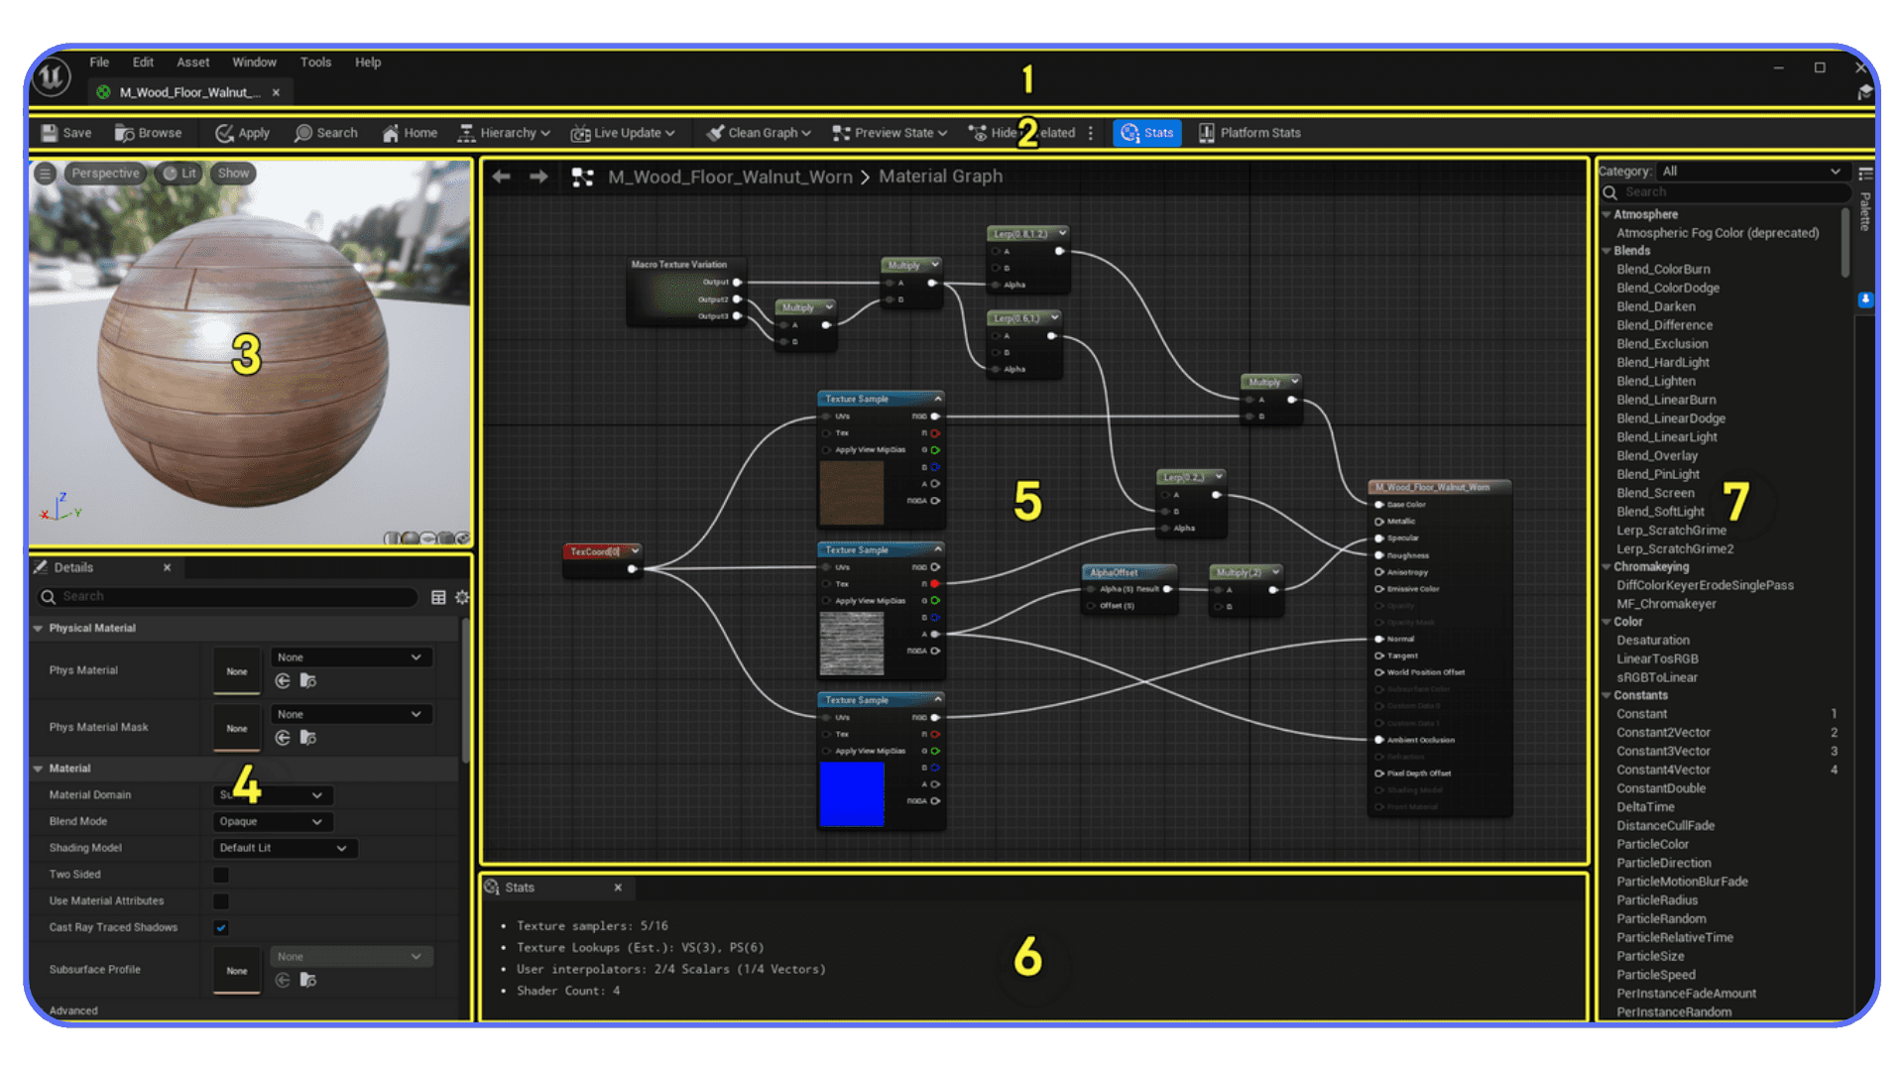Click the blue normal texture preview
Image resolution: width=1904 pixels, height=1071 pixels.
pos(851,794)
